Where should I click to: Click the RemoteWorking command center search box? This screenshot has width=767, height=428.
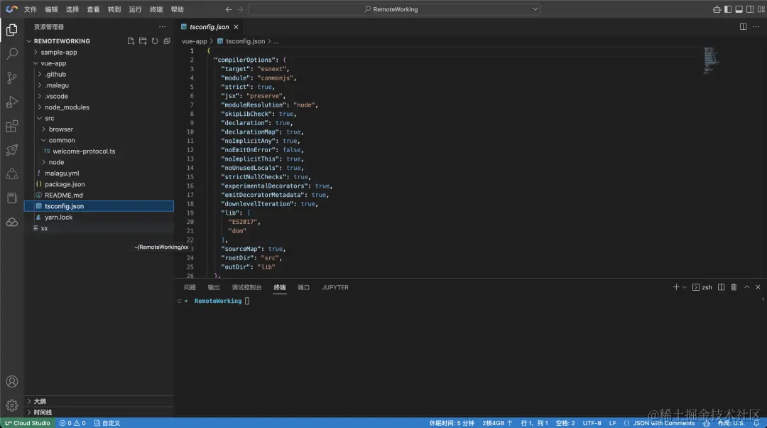pos(394,9)
